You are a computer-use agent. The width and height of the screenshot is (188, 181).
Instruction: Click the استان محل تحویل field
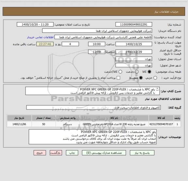[x=134, y=59]
